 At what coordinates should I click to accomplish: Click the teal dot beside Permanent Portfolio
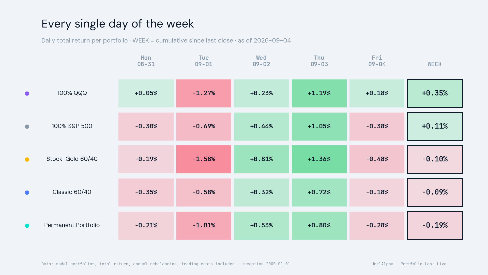click(27, 226)
